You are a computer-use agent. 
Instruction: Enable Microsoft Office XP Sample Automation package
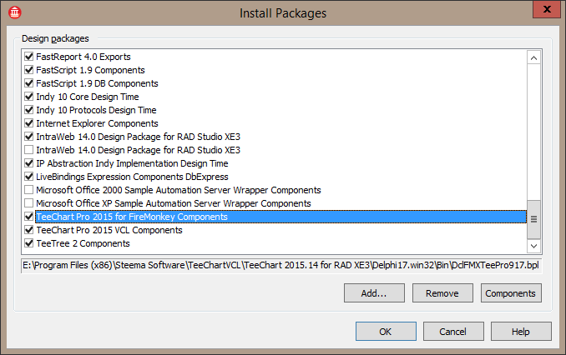click(x=29, y=203)
